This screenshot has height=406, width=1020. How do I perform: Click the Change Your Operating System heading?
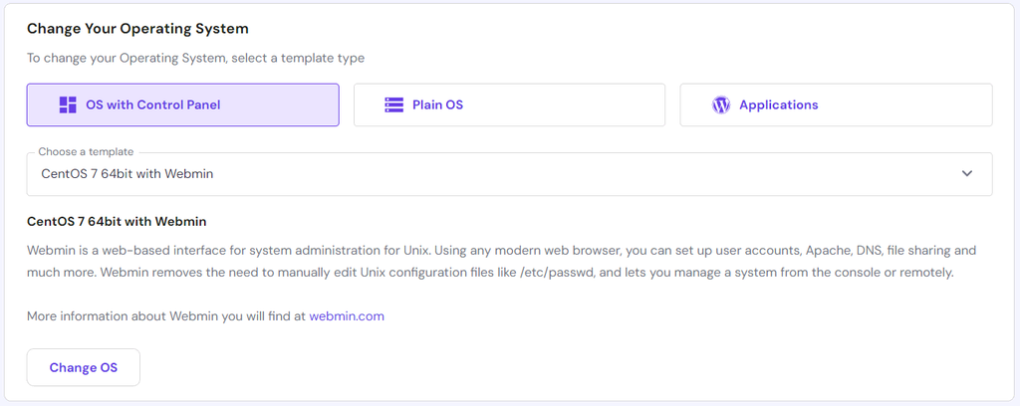point(137,29)
